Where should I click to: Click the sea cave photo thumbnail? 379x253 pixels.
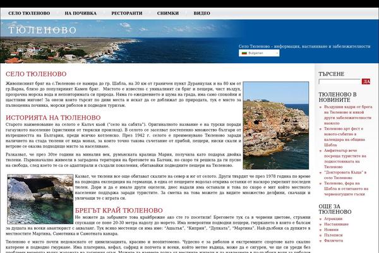coord(40,199)
